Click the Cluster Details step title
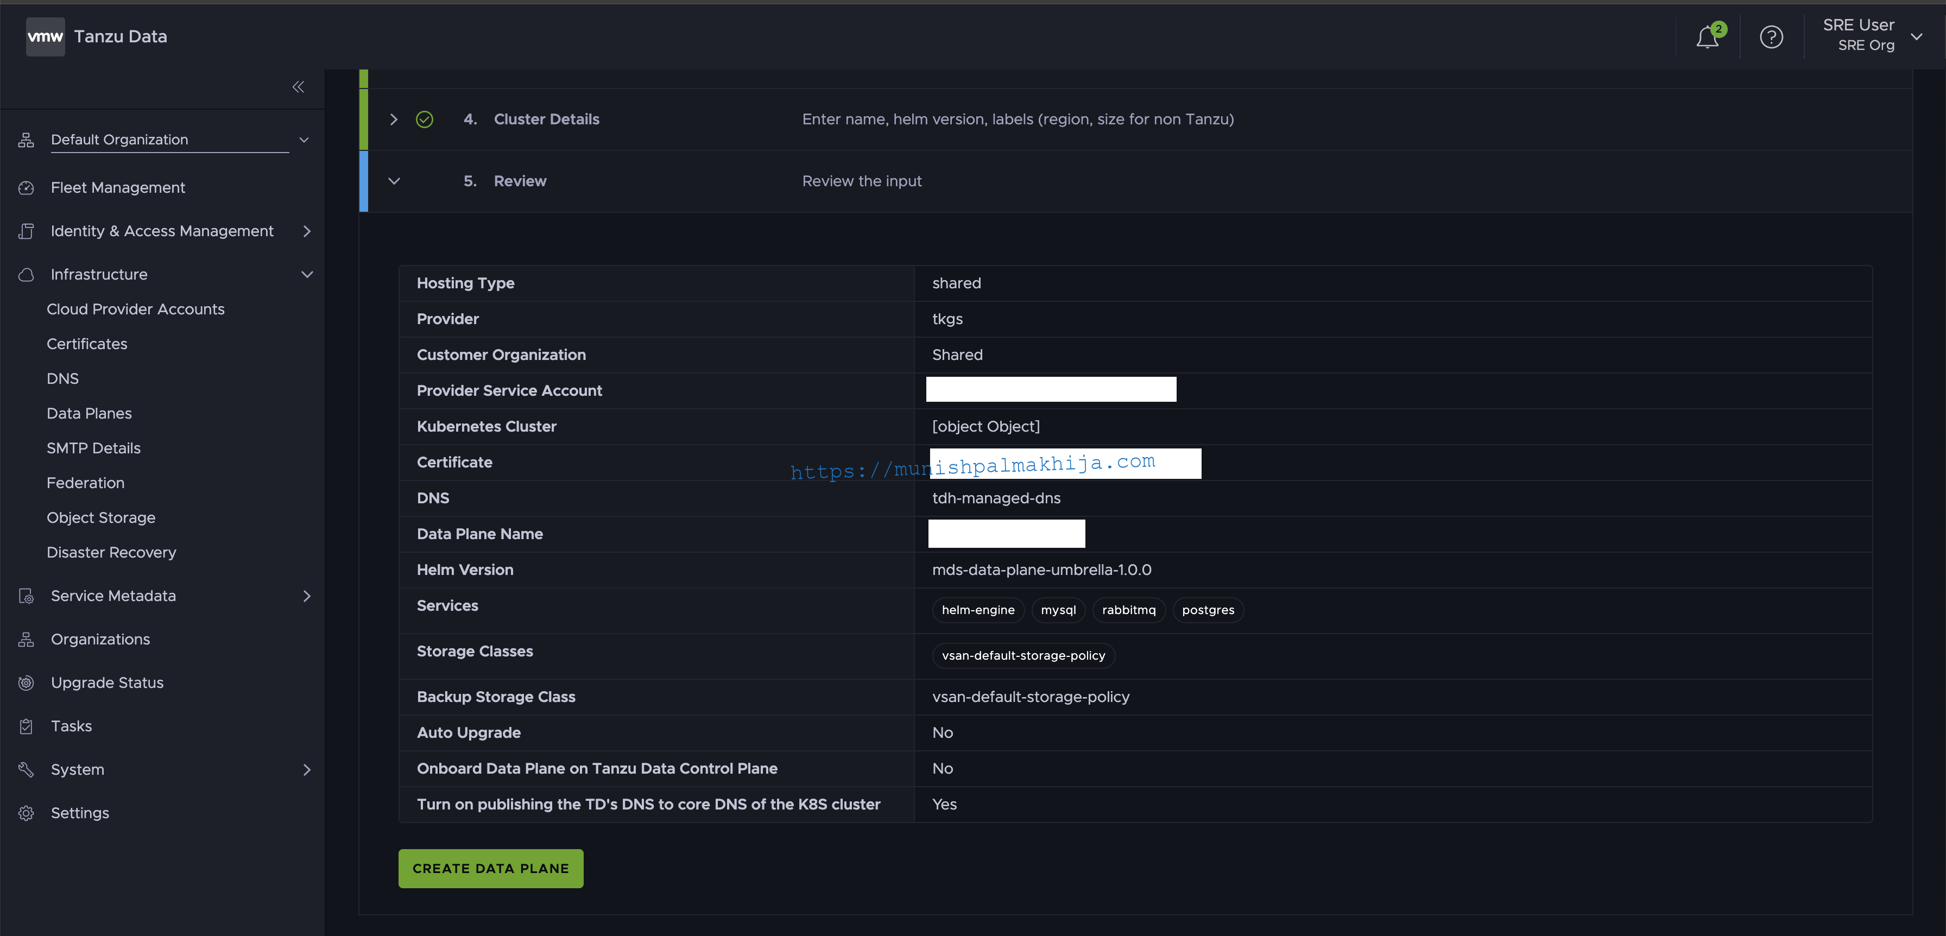The image size is (1946, 936). click(546, 119)
